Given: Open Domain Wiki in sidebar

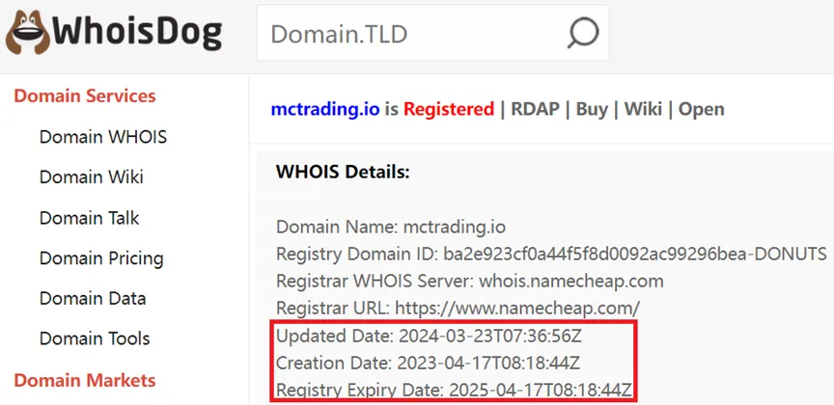Looking at the screenshot, I should (x=92, y=177).
